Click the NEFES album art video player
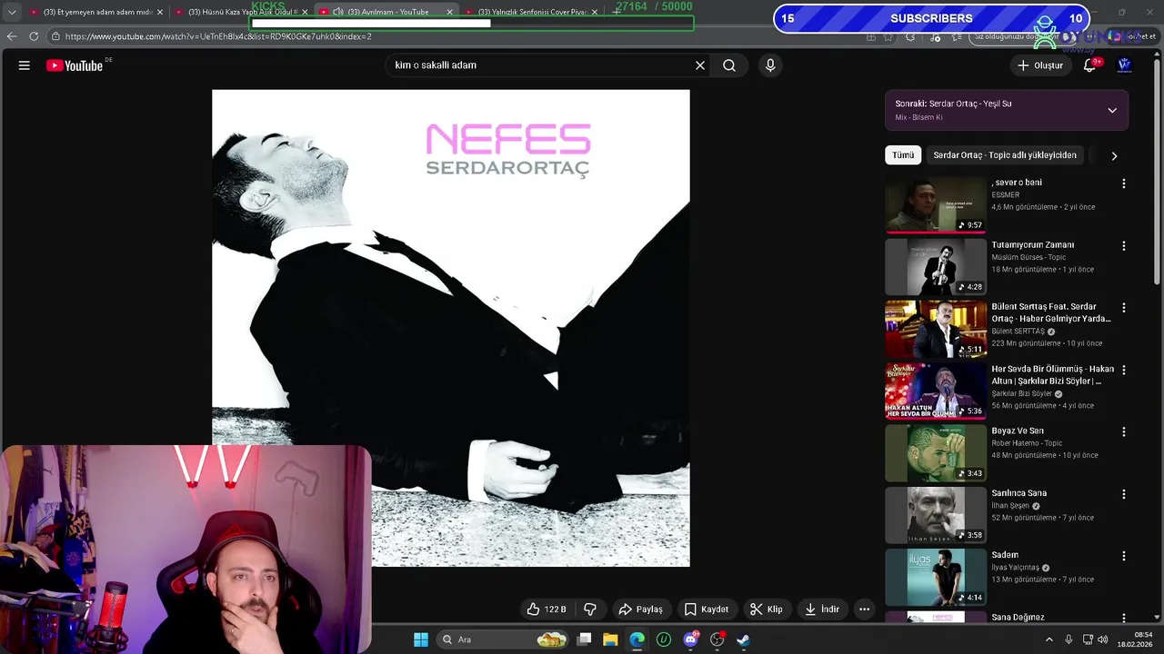The height and width of the screenshot is (654, 1164). point(451,328)
